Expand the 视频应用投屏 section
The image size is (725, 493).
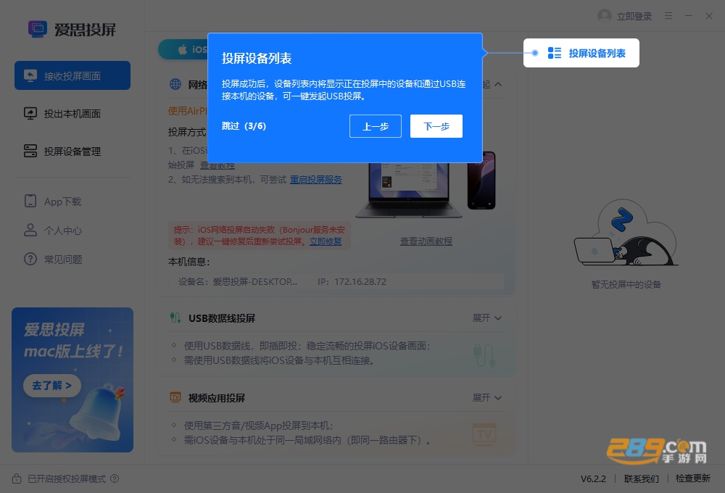(487, 398)
